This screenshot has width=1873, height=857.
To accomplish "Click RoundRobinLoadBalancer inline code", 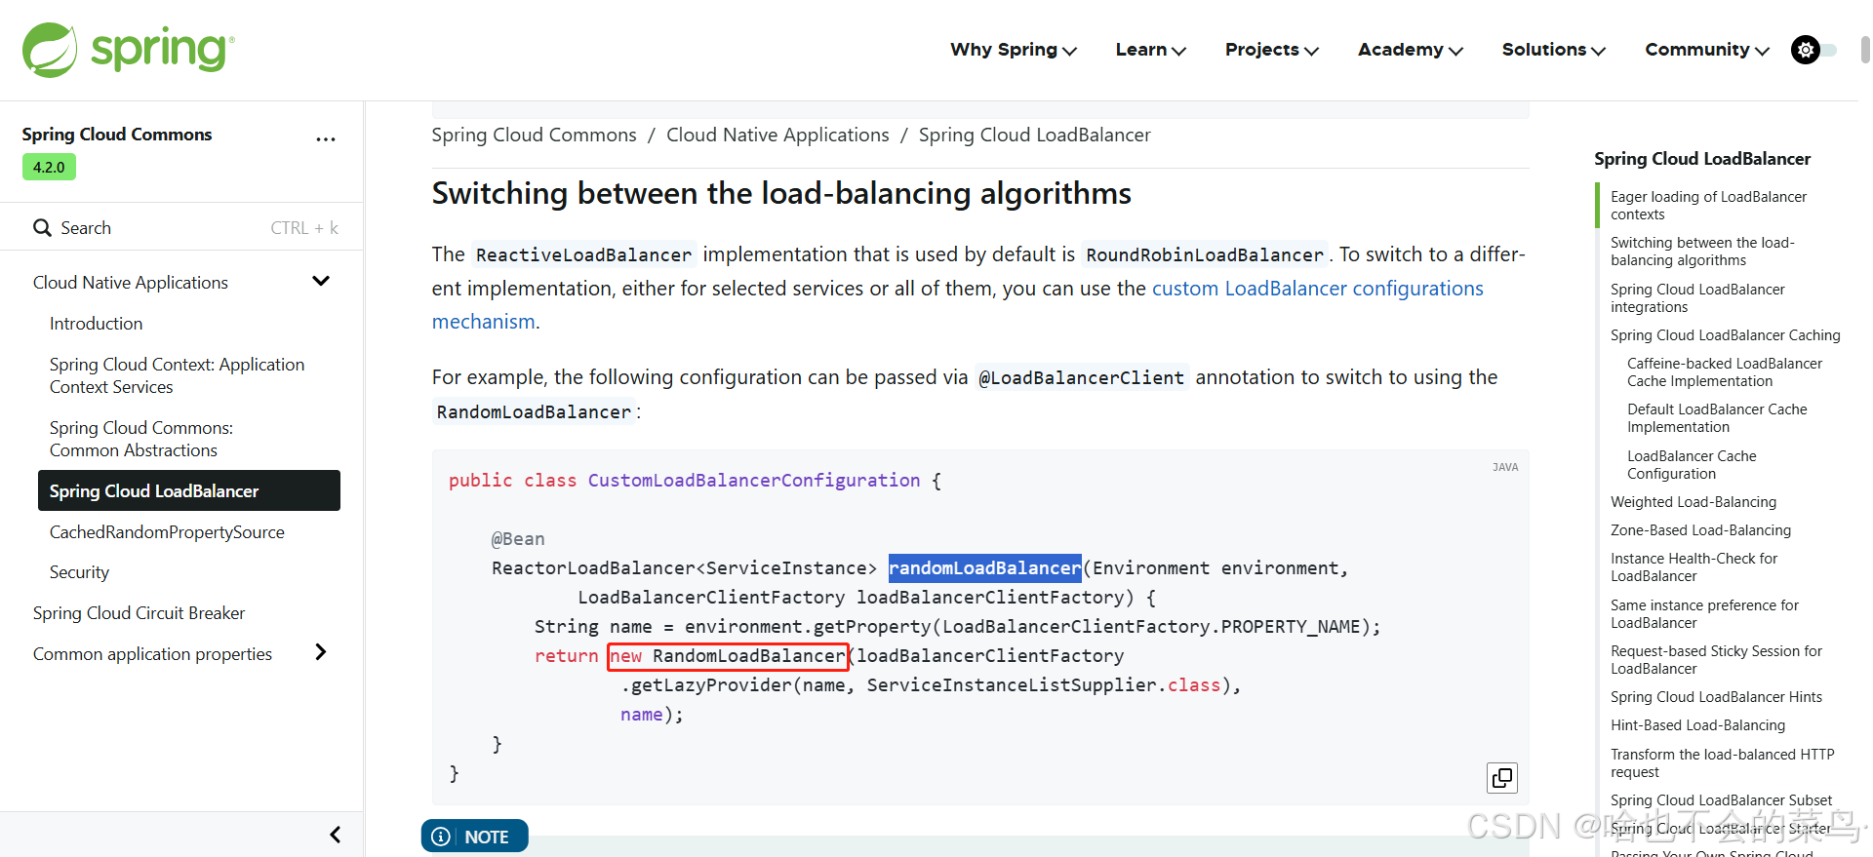I will pyautogui.click(x=1205, y=255).
